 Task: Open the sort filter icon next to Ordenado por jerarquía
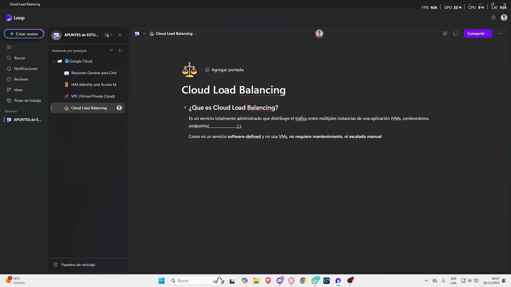click(x=111, y=51)
